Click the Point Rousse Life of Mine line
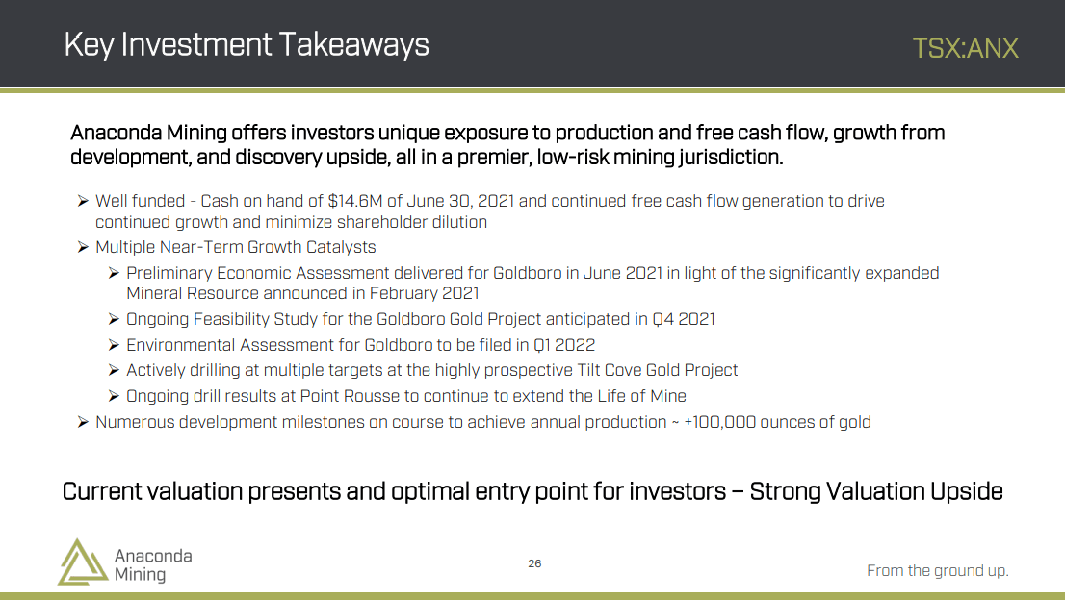The height and width of the screenshot is (600, 1065). [406, 396]
